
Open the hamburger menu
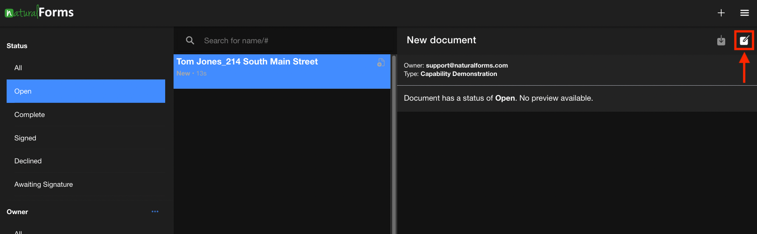point(745,13)
